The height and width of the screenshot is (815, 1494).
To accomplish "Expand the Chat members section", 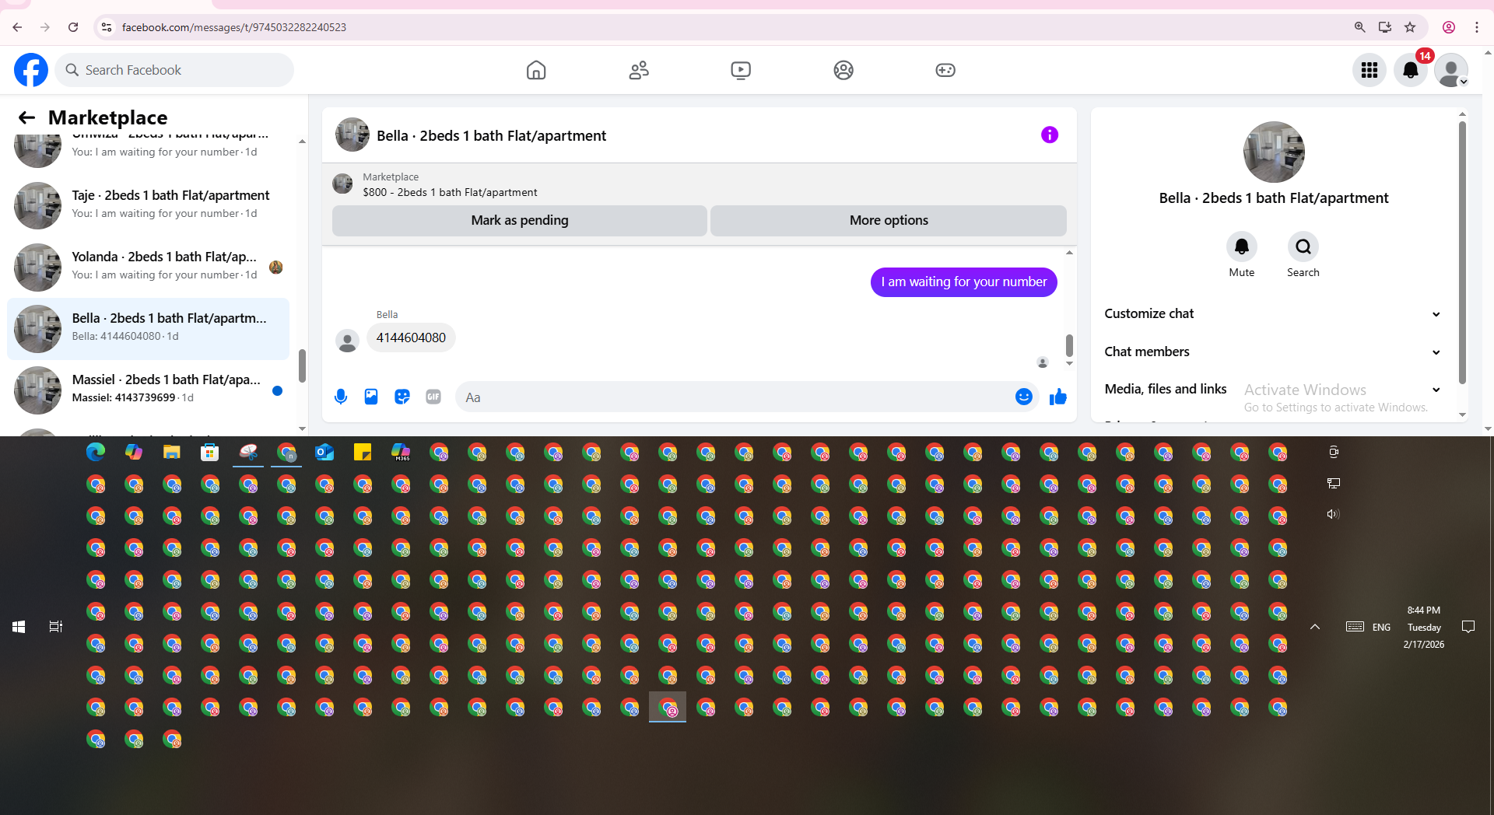I will [x=1273, y=352].
